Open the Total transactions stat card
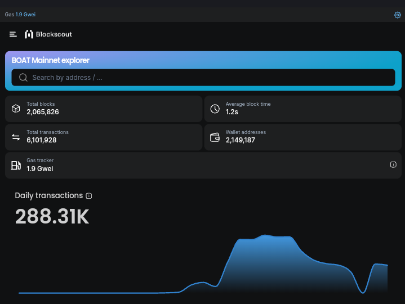This screenshot has width=405, height=304. click(x=104, y=137)
